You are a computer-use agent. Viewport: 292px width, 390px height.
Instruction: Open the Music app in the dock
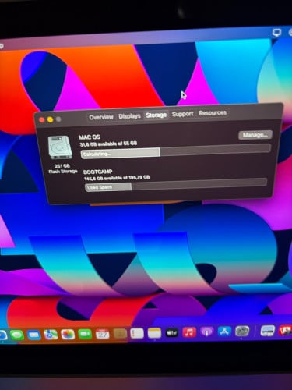point(189,332)
